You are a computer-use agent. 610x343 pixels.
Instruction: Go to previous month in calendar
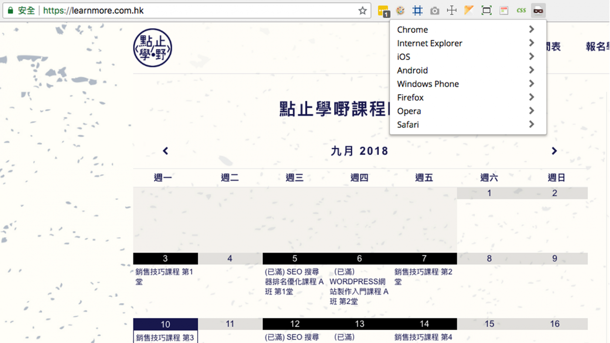[x=166, y=151]
